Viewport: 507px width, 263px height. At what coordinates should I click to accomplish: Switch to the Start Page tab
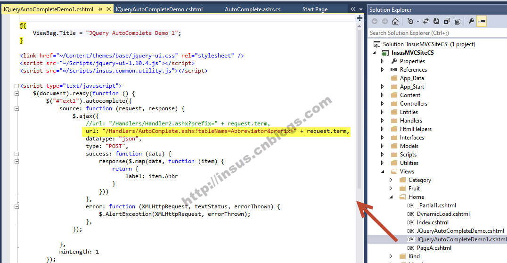click(x=315, y=9)
